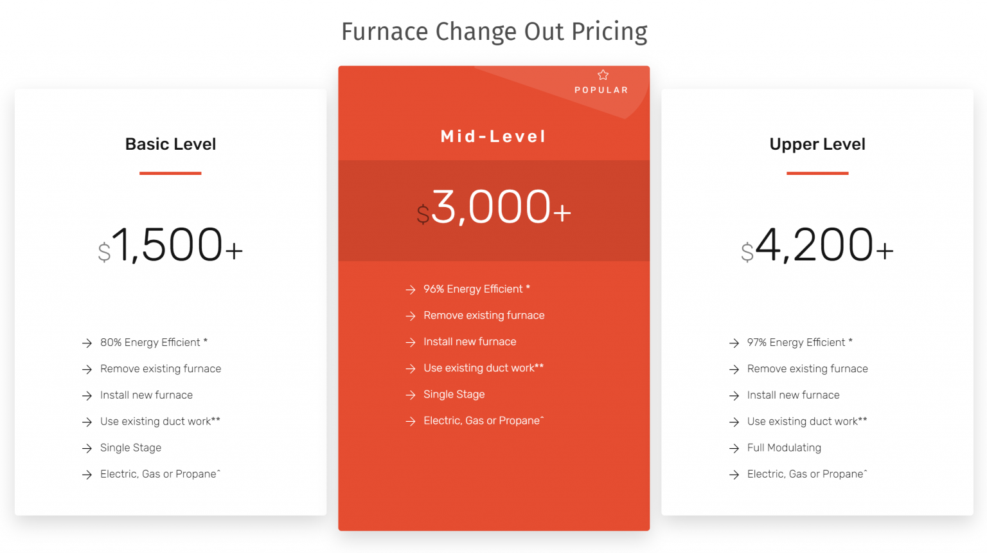
Task: Select the Single Stage option in Mid-Level
Action: coord(454,394)
